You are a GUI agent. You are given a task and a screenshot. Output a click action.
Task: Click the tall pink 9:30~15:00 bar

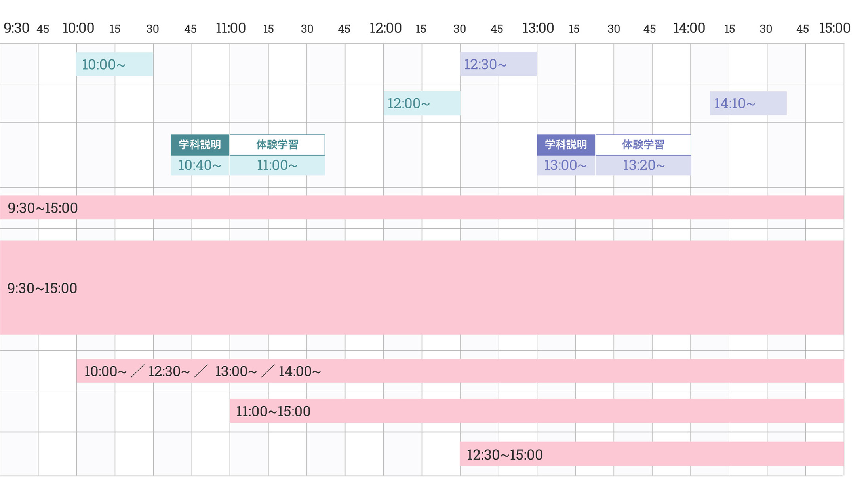[x=422, y=288]
